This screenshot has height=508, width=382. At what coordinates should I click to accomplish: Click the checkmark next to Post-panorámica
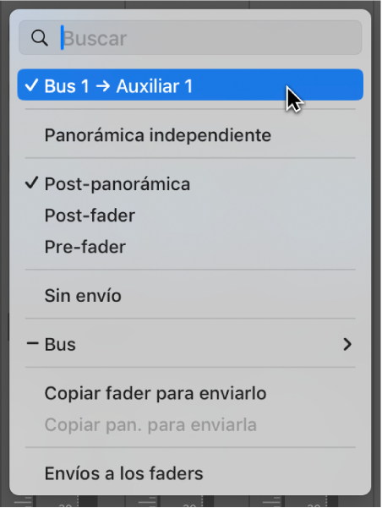[32, 183]
